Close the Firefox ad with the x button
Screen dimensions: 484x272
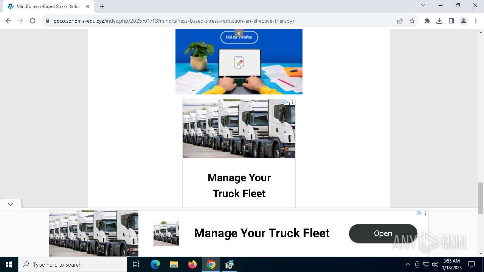[239, 33]
